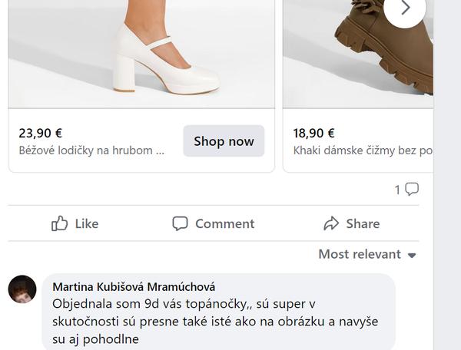Click the 18,90 € price
This screenshot has width=461, height=350.
(314, 133)
